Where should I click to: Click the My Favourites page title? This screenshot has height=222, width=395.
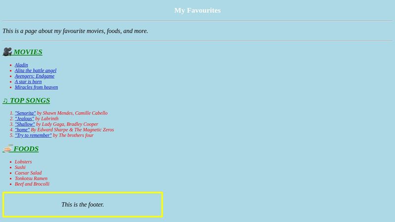point(197,10)
